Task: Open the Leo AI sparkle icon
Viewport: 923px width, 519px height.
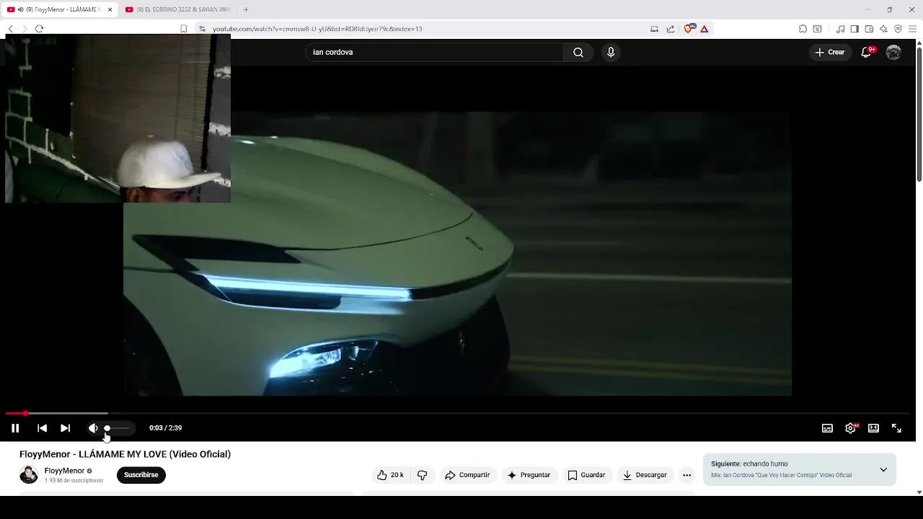Action: [883, 29]
